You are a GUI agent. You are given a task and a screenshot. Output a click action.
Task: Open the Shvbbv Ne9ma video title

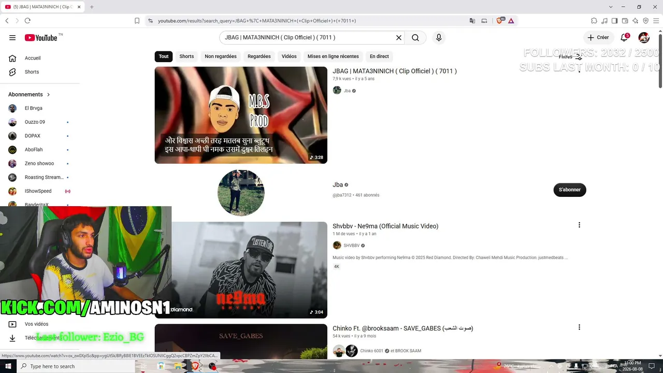pyautogui.click(x=385, y=226)
